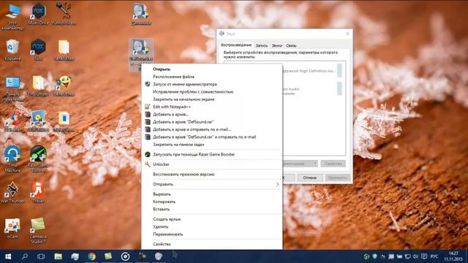468x263 pixels.
Task: Choose Unlocker in the context menu
Action: point(212,164)
